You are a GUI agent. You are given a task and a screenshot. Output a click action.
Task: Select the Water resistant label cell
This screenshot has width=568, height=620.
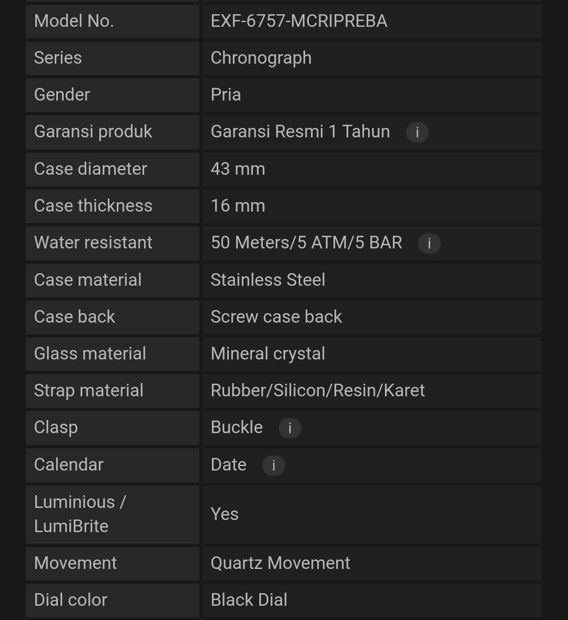pos(113,243)
